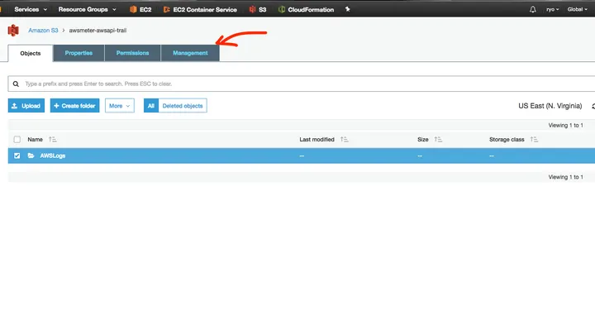Viewport: 595px width, 335px height.
Task: Click the Last modified column header
Action: 317,140
